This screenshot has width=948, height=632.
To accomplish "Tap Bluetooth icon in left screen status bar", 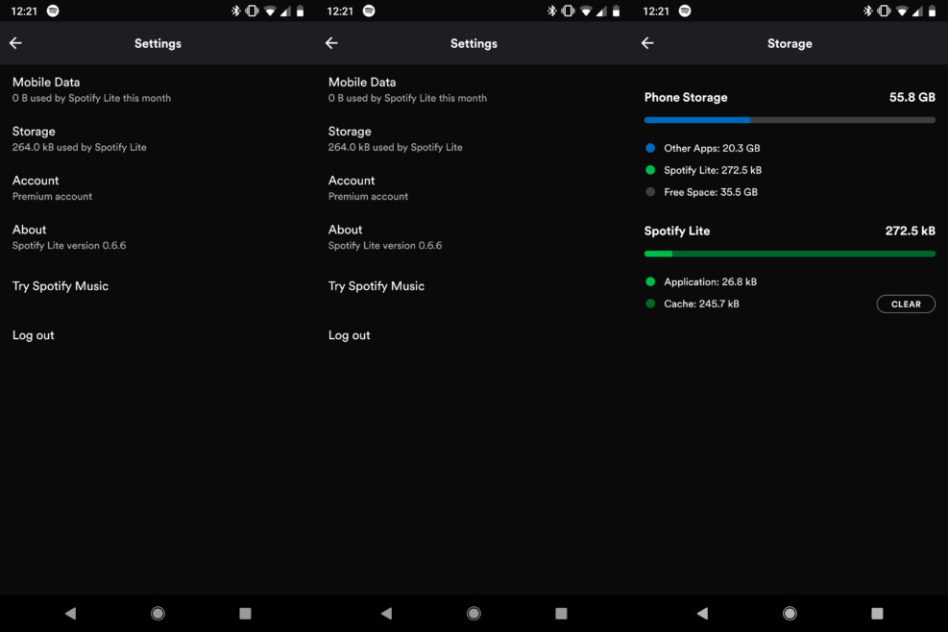I will [x=235, y=11].
